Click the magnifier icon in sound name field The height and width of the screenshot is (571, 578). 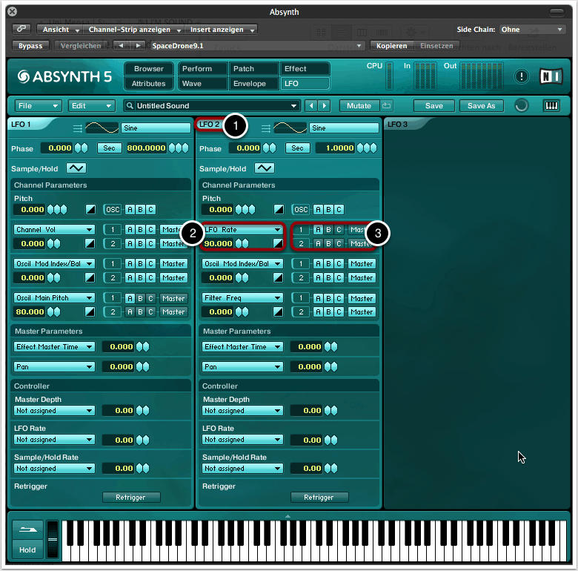coord(130,106)
